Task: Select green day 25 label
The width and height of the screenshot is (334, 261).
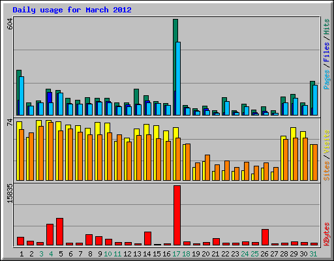Action: click(254, 254)
